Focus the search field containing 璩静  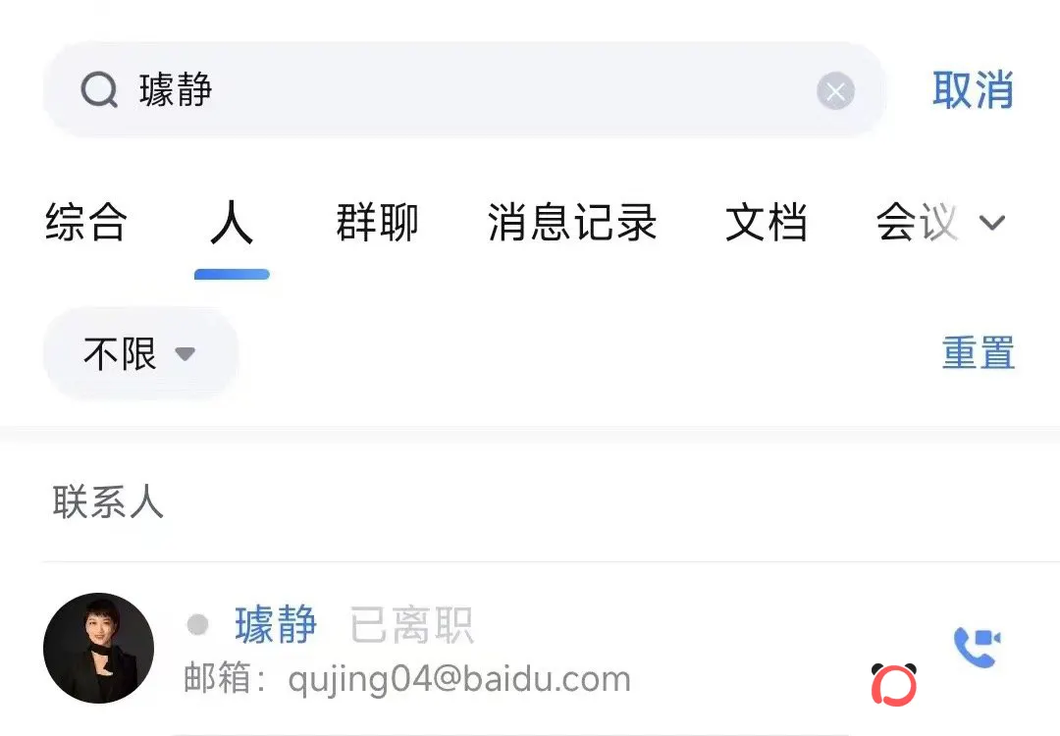click(464, 90)
